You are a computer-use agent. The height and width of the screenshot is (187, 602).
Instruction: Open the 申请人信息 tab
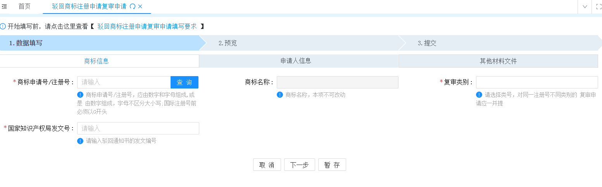pyautogui.click(x=296, y=61)
